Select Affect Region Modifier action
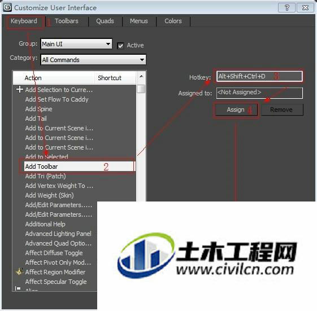This screenshot has width=317, height=311. pos(55,272)
